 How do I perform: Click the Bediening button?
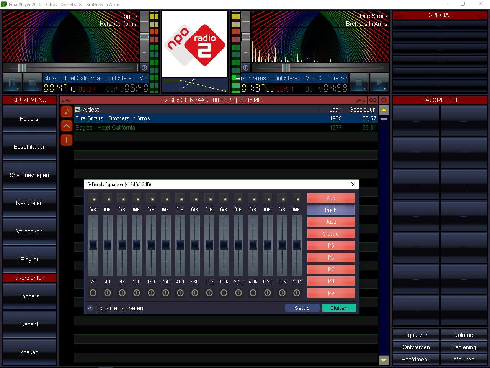click(x=464, y=347)
